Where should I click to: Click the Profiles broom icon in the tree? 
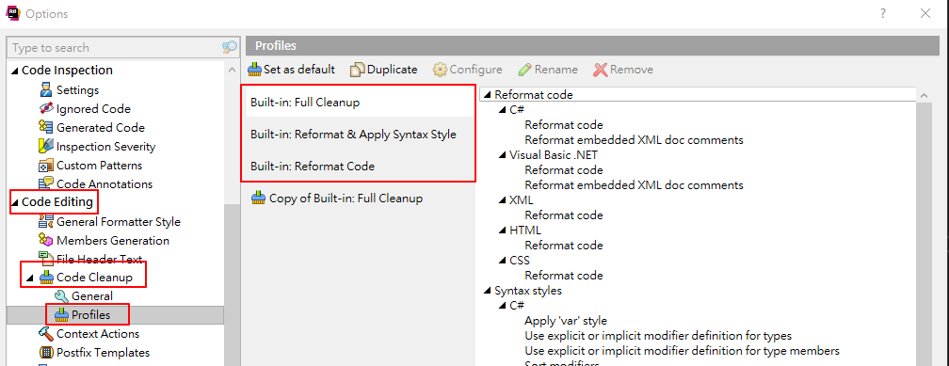point(61,314)
